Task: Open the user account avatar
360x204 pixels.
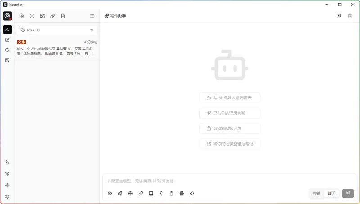Action: (7, 16)
